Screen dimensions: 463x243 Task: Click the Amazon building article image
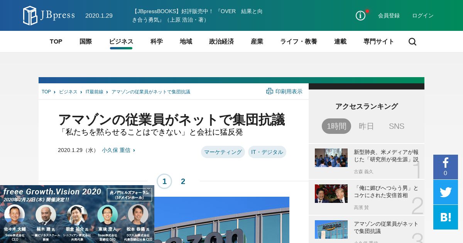pos(222,220)
